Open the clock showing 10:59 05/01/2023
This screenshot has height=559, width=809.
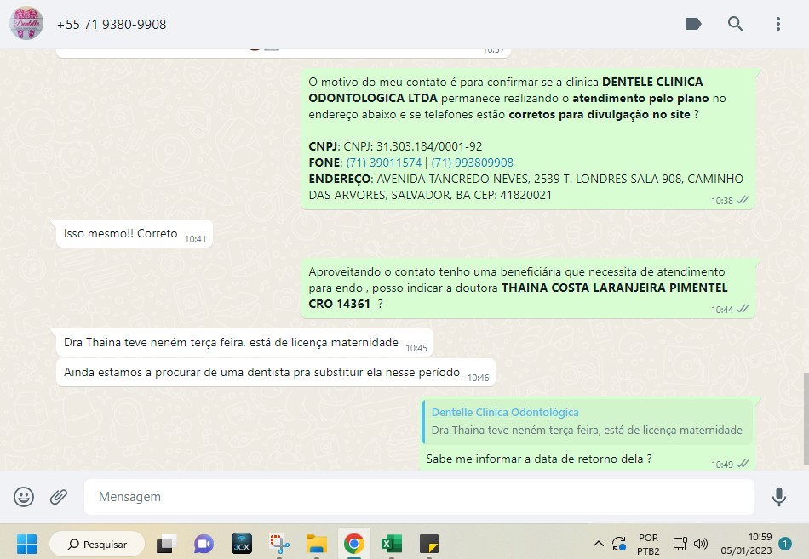click(x=746, y=544)
